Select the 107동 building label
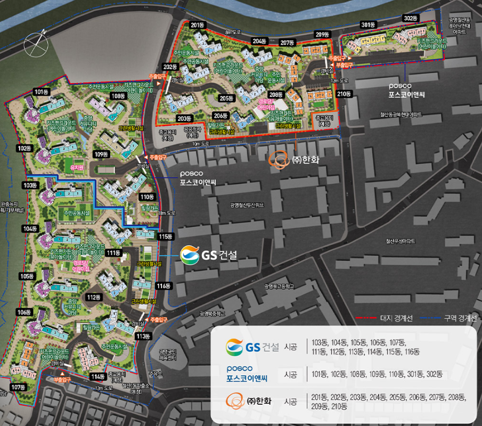The width and height of the screenshot is (482, 426). (18, 387)
